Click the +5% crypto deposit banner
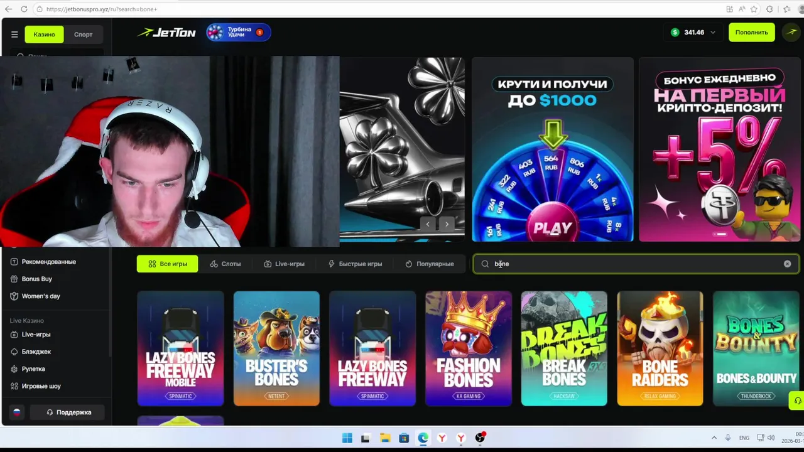The image size is (804, 452). pos(720,149)
